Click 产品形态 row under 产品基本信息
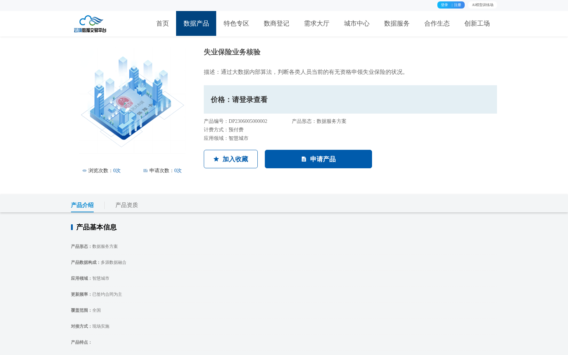The image size is (568, 355). [x=94, y=246]
